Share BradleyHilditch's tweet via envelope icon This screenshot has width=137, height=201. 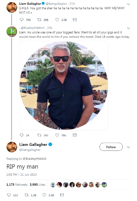coord(75,135)
